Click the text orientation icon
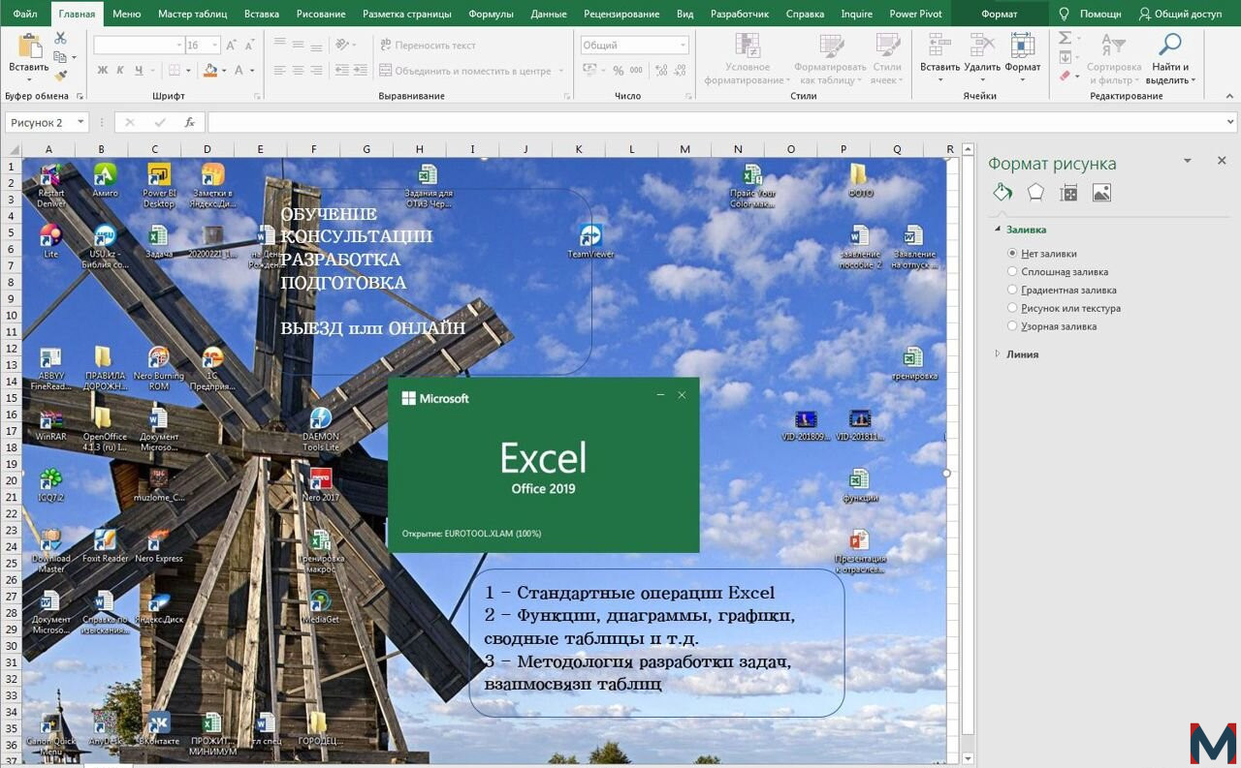1241x768 pixels. tap(342, 45)
